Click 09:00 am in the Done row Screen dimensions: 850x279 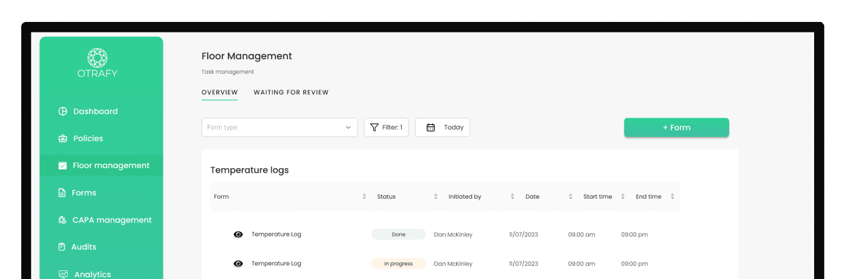coord(582,234)
